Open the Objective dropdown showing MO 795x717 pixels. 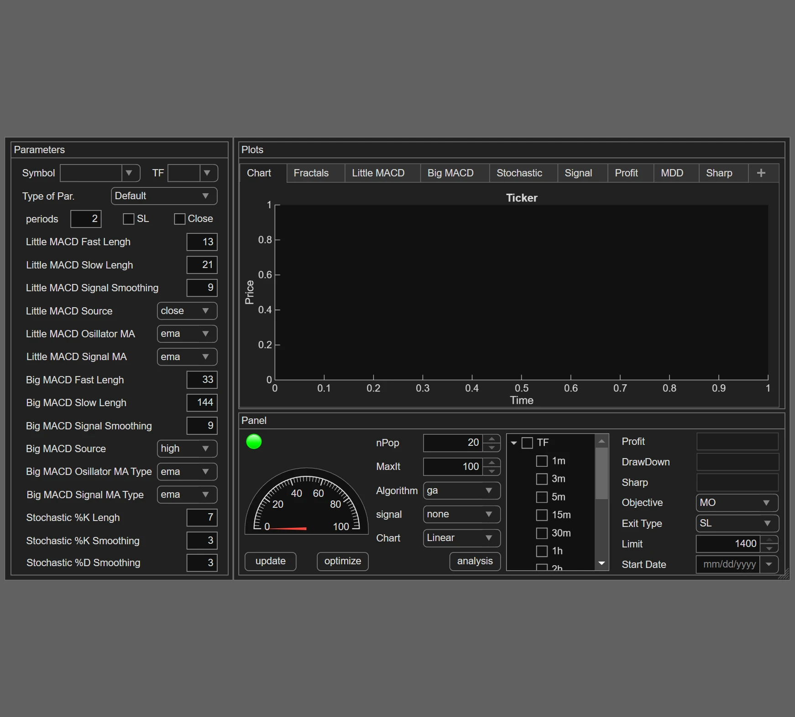point(737,503)
